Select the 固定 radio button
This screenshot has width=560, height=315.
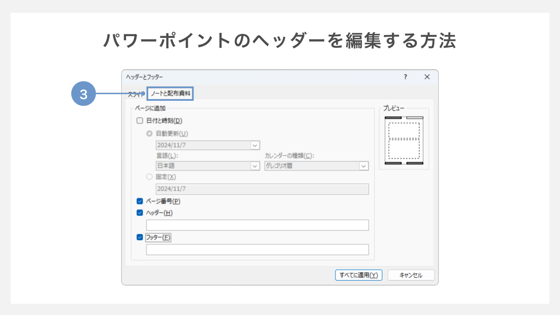[x=149, y=177]
